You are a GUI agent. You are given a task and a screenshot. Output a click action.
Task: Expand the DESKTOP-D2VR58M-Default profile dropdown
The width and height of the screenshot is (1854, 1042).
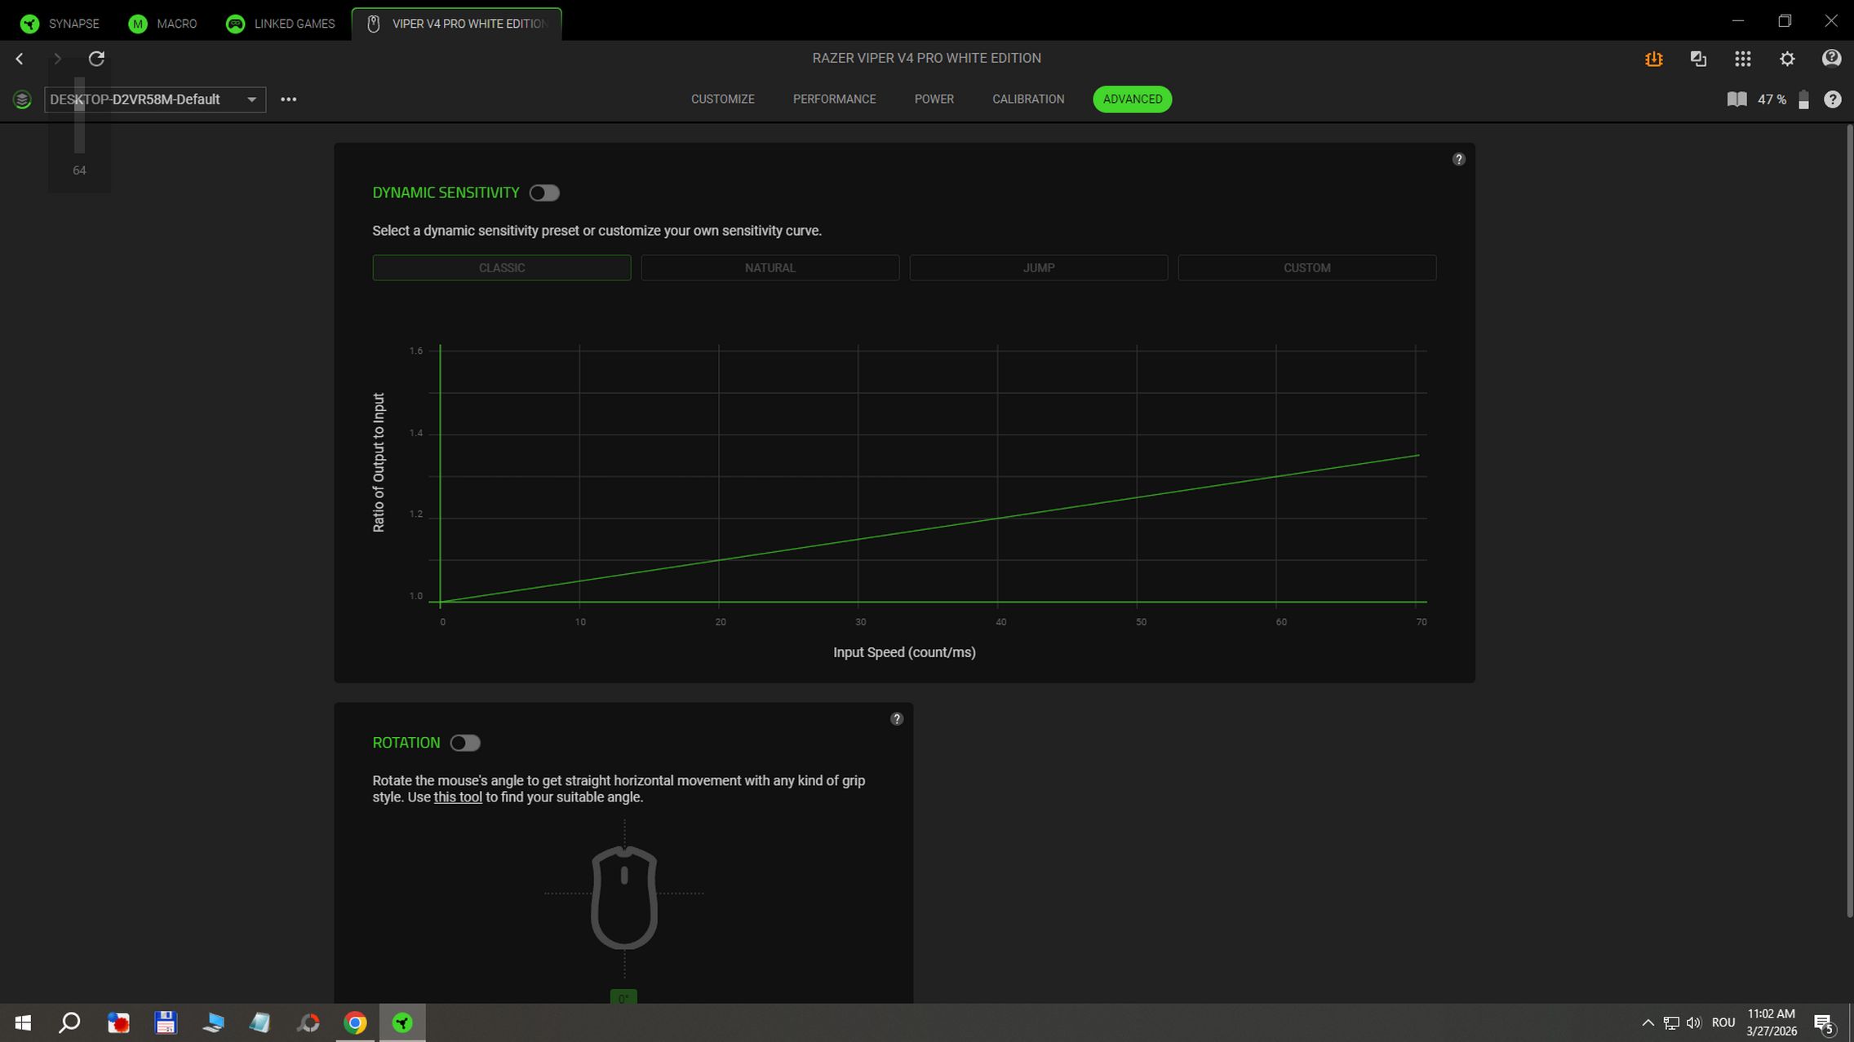click(251, 99)
